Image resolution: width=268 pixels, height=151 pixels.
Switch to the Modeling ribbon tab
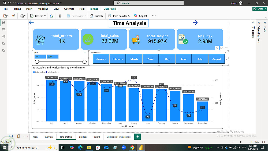[43, 9]
